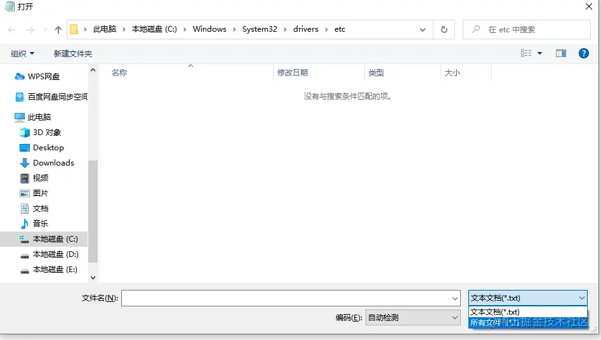Select 本地磁盘 (C:) in sidebar
This screenshot has width=601, height=340.
coord(55,239)
